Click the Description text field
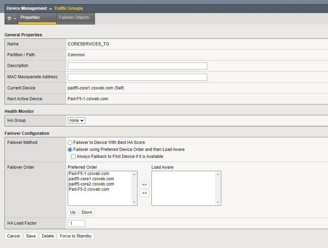The height and width of the screenshot is (248, 328). tap(137, 66)
